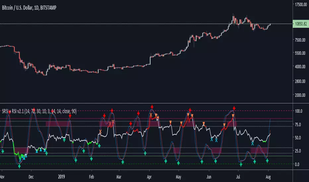Viewport: 309px width, 182px height.
Task: Click the 7500.00 price axis label
Action: 300,40
